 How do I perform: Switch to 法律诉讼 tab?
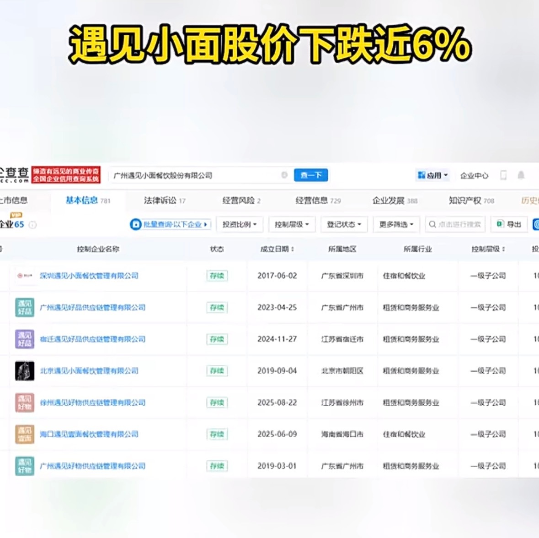pos(165,201)
